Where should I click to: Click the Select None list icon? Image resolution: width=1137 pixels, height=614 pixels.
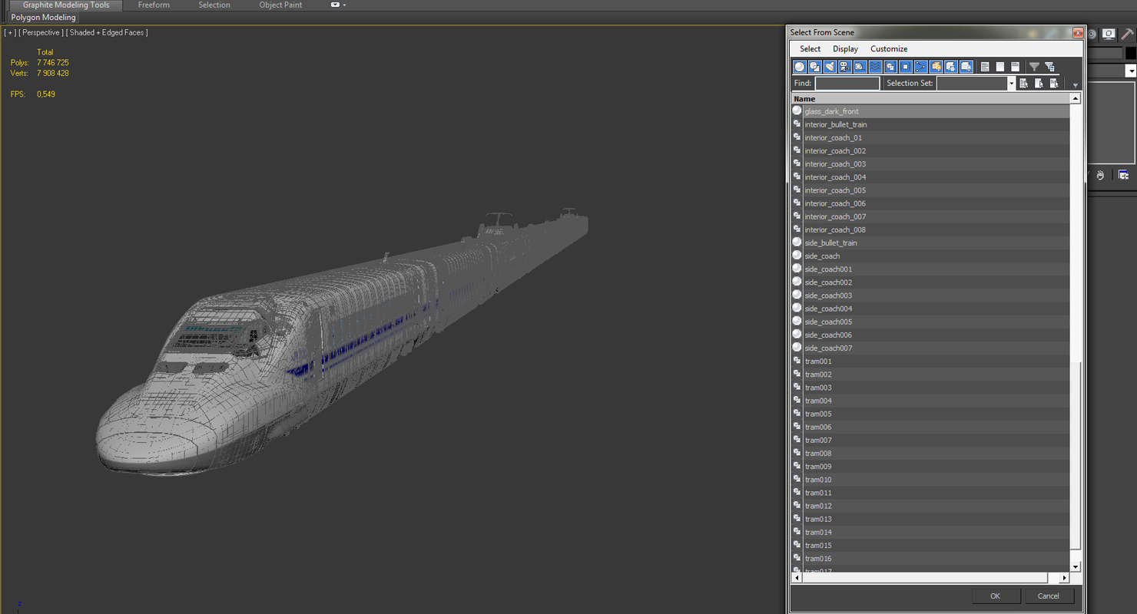(x=1000, y=67)
